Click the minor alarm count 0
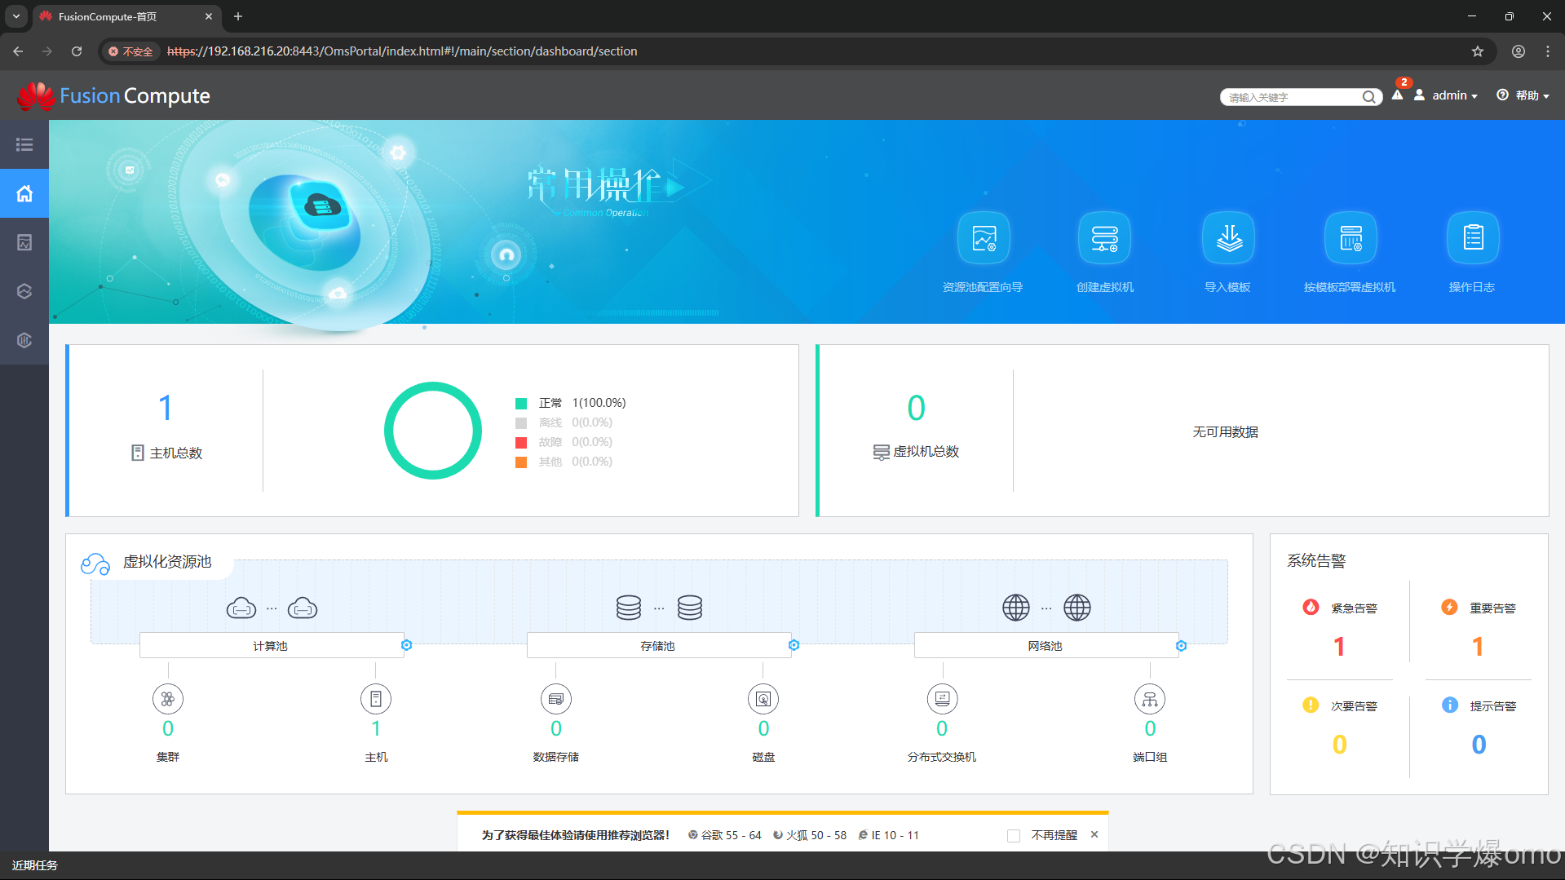The height and width of the screenshot is (880, 1565). 1339,745
